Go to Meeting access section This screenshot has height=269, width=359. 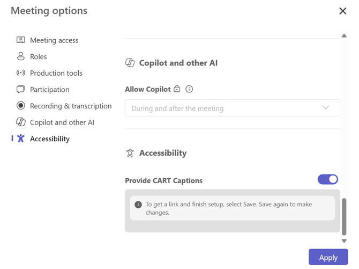click(54, 40)
